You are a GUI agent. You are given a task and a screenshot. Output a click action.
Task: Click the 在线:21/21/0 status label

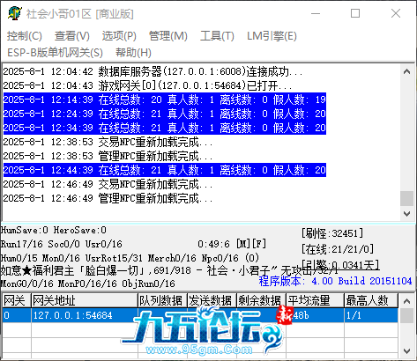tap(338, 249)
